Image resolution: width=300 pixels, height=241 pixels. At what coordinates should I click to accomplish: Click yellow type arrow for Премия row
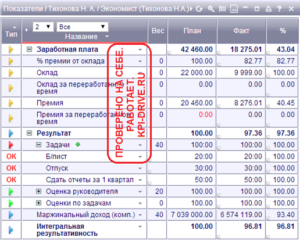tap(11, 103)
